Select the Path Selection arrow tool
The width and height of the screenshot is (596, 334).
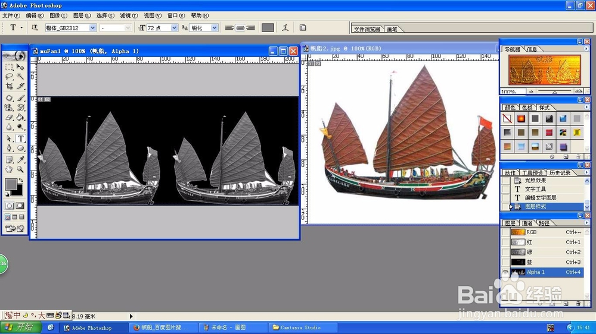9,138
